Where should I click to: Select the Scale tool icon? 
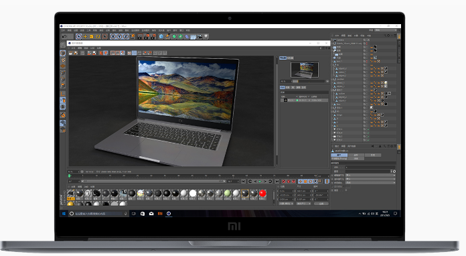pos(92,37)
